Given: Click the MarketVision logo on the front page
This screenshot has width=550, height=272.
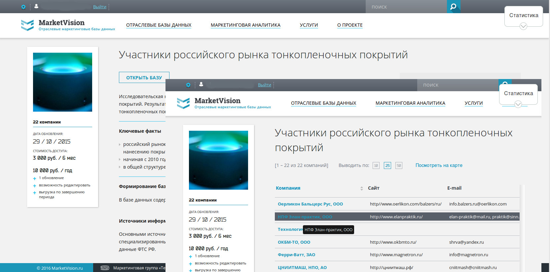Looking at the screenshot, I should coord(224,103).
